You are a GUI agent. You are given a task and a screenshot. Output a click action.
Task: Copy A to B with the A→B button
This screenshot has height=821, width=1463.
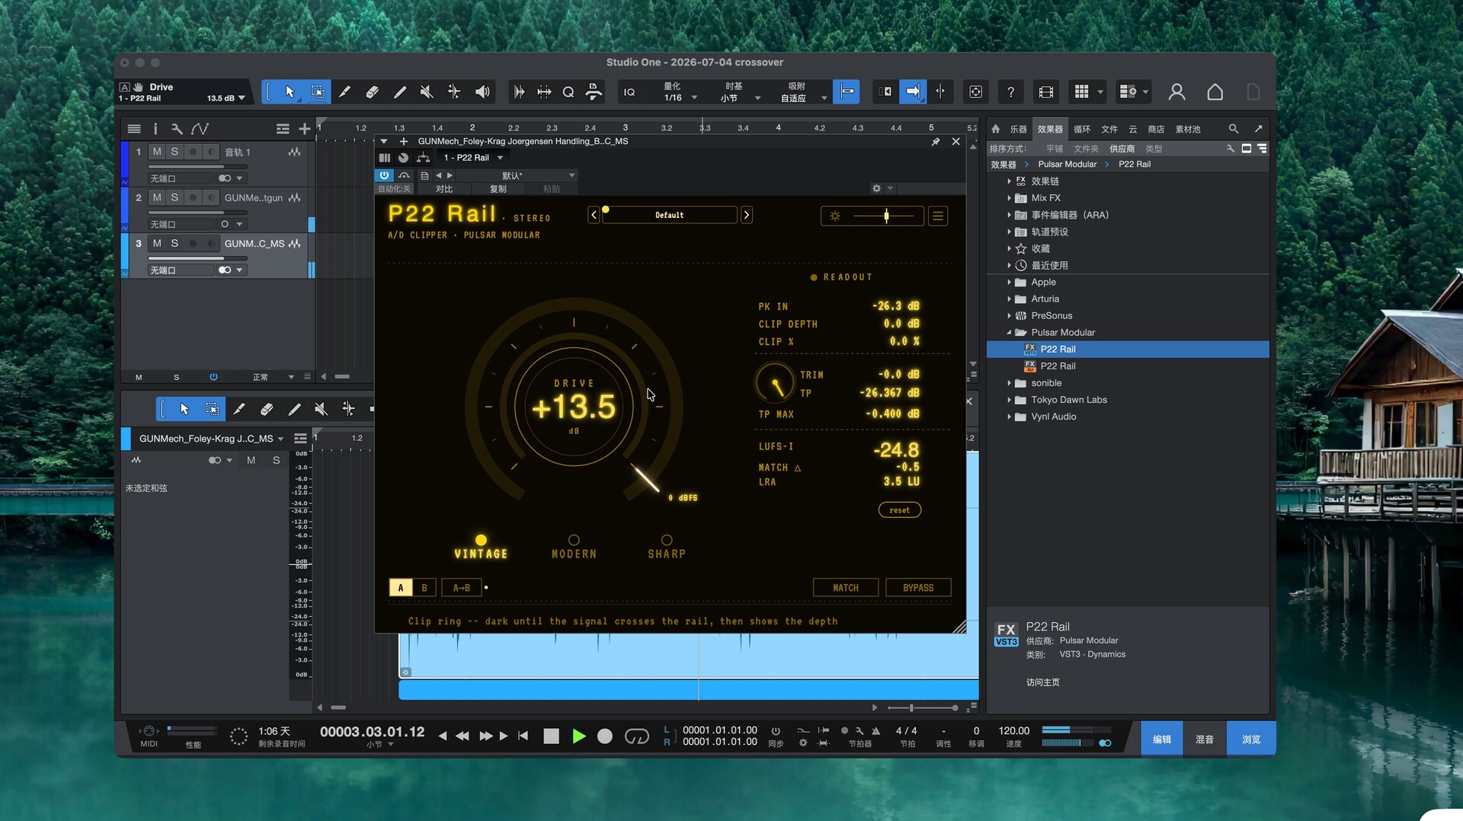point(462,588)
